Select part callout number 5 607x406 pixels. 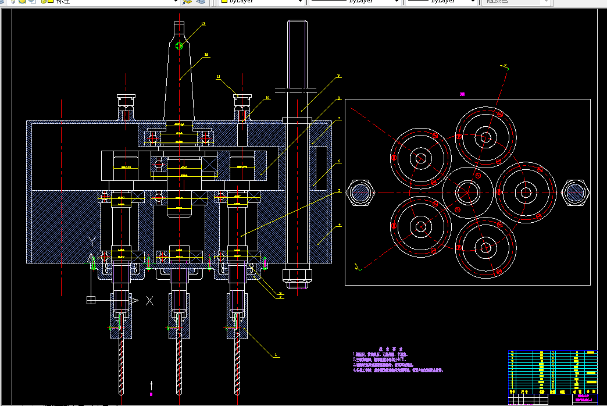click(x=340, y=191)
